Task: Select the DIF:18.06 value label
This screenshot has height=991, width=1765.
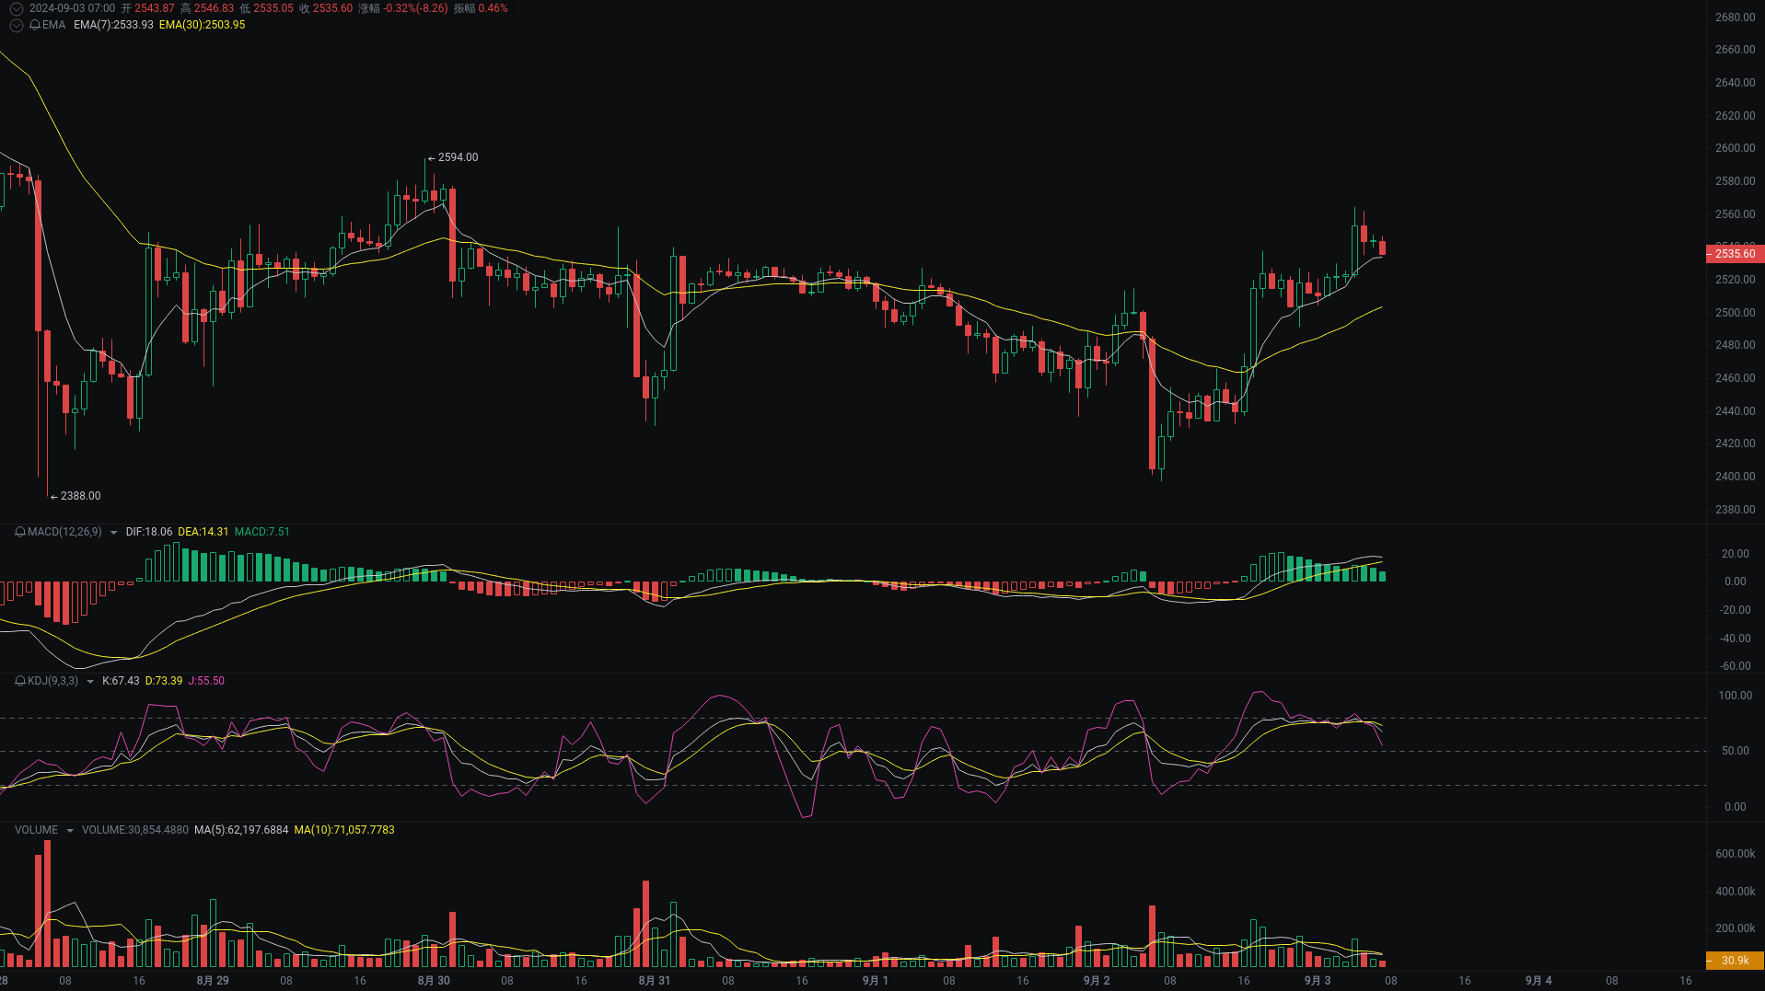Action: point(147,532)
